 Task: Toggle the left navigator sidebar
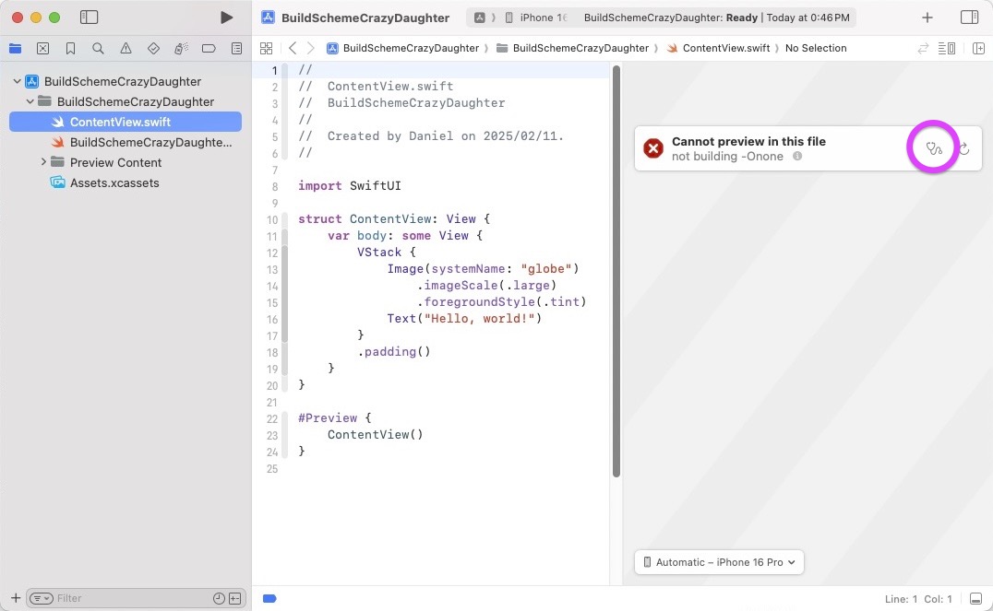[x=89, y=18]
